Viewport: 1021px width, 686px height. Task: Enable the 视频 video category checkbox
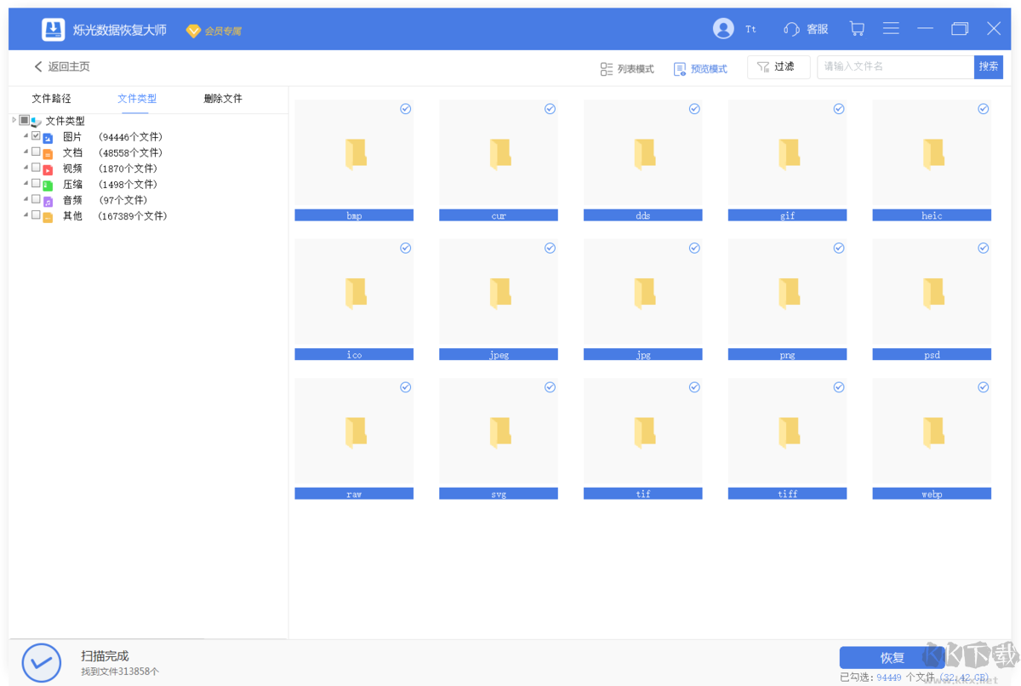pyautogui.click(x=36, y=168)
